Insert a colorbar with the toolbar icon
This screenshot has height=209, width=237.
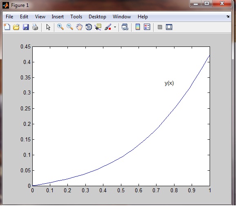[138, 27]
